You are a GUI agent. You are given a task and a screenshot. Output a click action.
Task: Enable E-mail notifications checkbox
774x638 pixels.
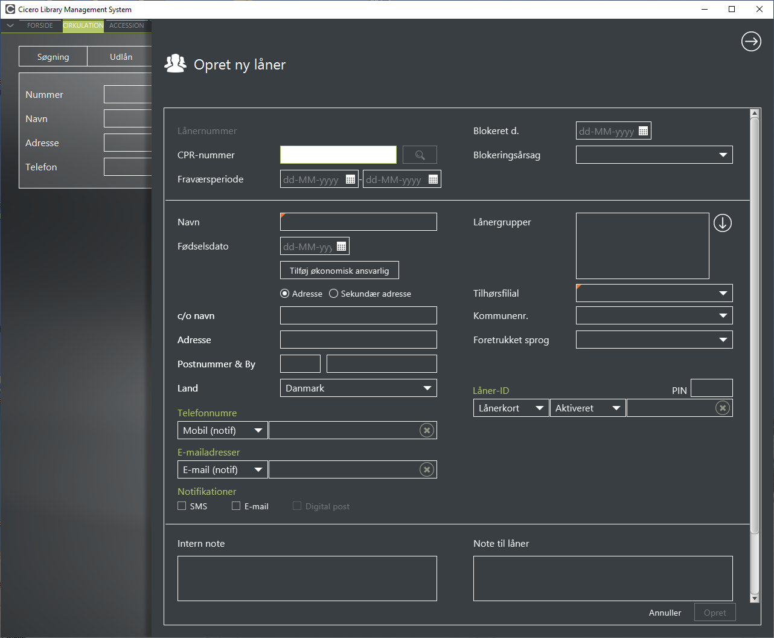coord(236,506)
